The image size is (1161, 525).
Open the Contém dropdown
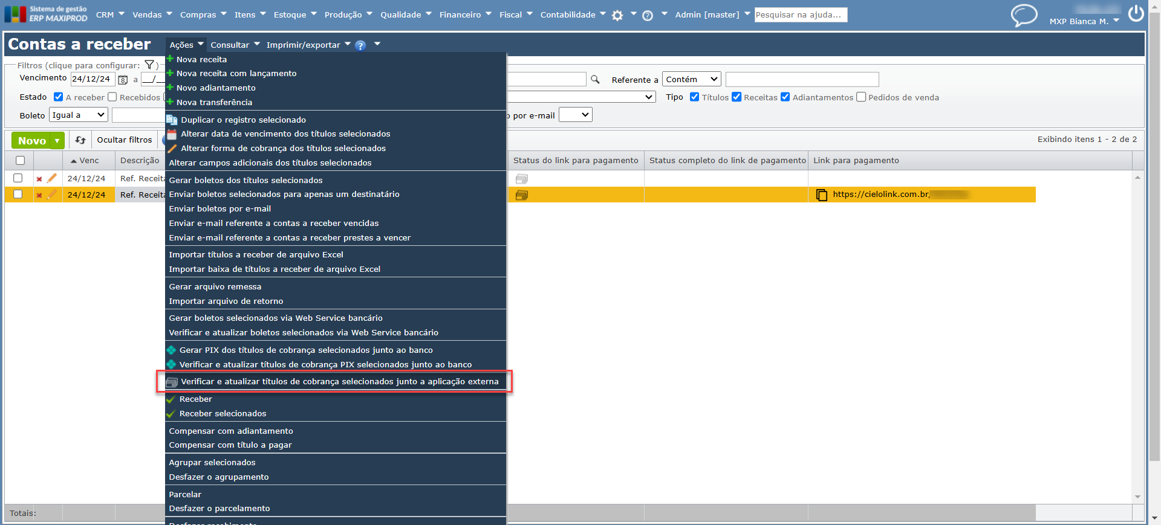pyautogui.click(x=692, y=79)
